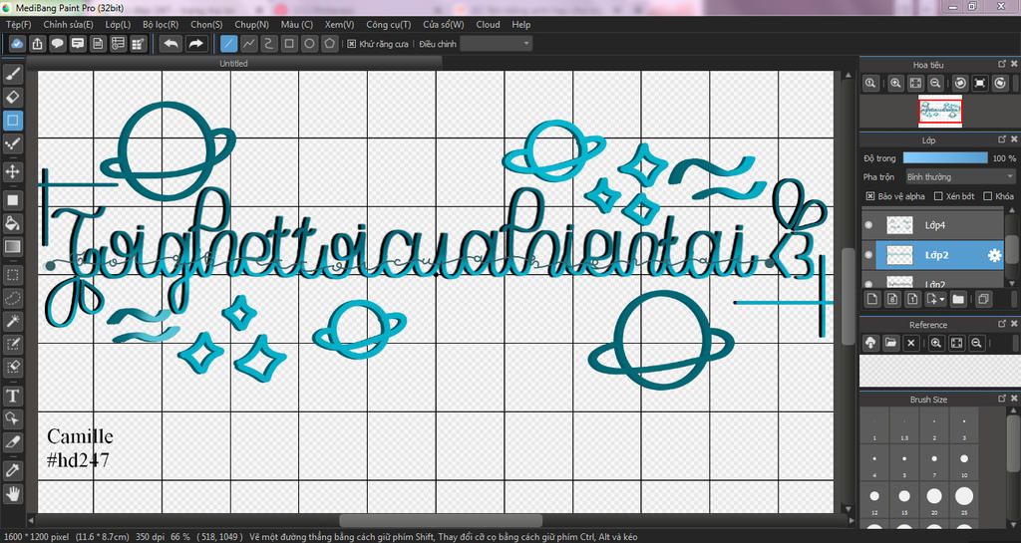The height and width of the screenshot is (543, 1021).
Task: Click the navigator preview thumbnail
Action: (x=940, y=111)
